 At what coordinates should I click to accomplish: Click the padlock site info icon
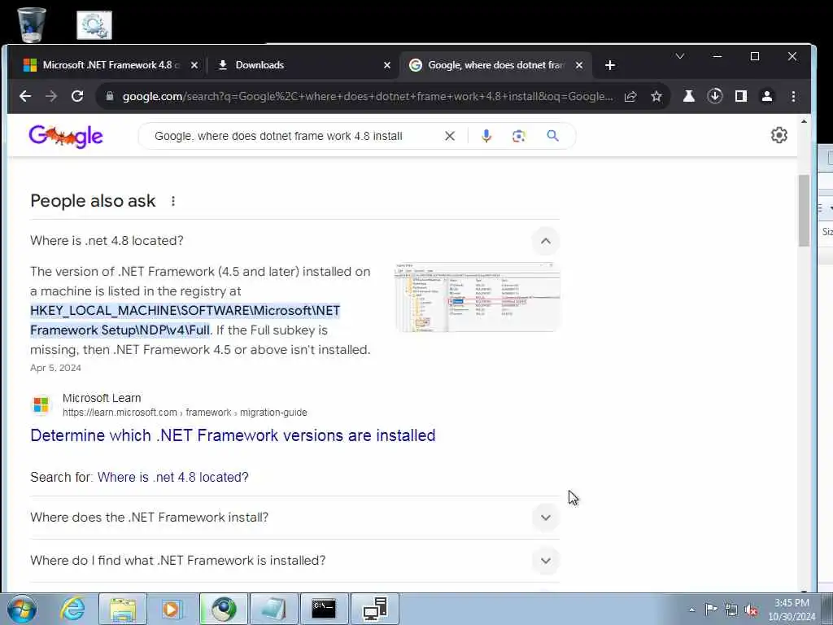coord(110,96)
